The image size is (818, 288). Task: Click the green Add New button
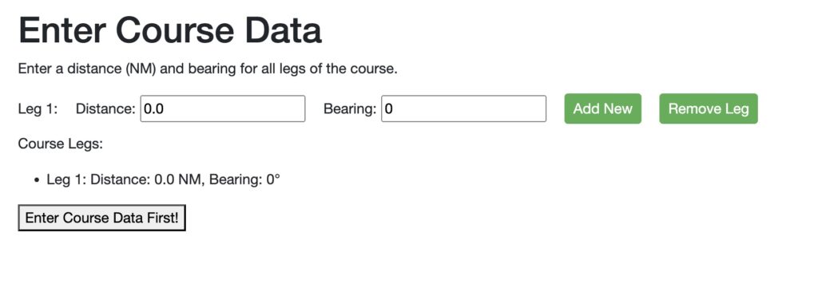click(x=602, y=108)
